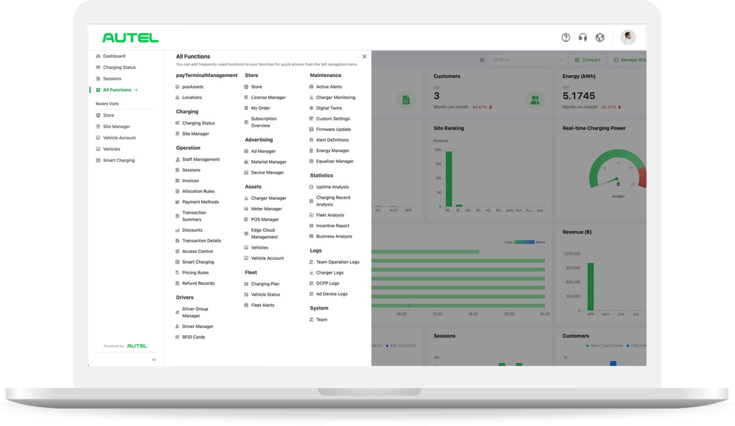Image resolution: width=735 pixels, height=426 pixels.
Task: Click the globe language icon
Action: tap(600, 37)
